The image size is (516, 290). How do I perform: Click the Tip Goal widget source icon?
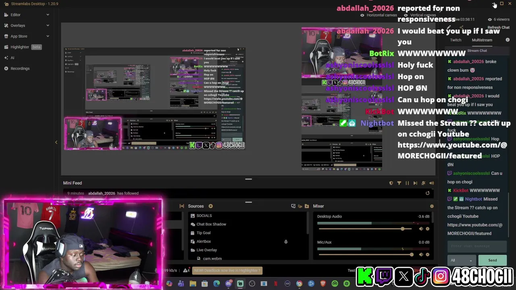193,233
